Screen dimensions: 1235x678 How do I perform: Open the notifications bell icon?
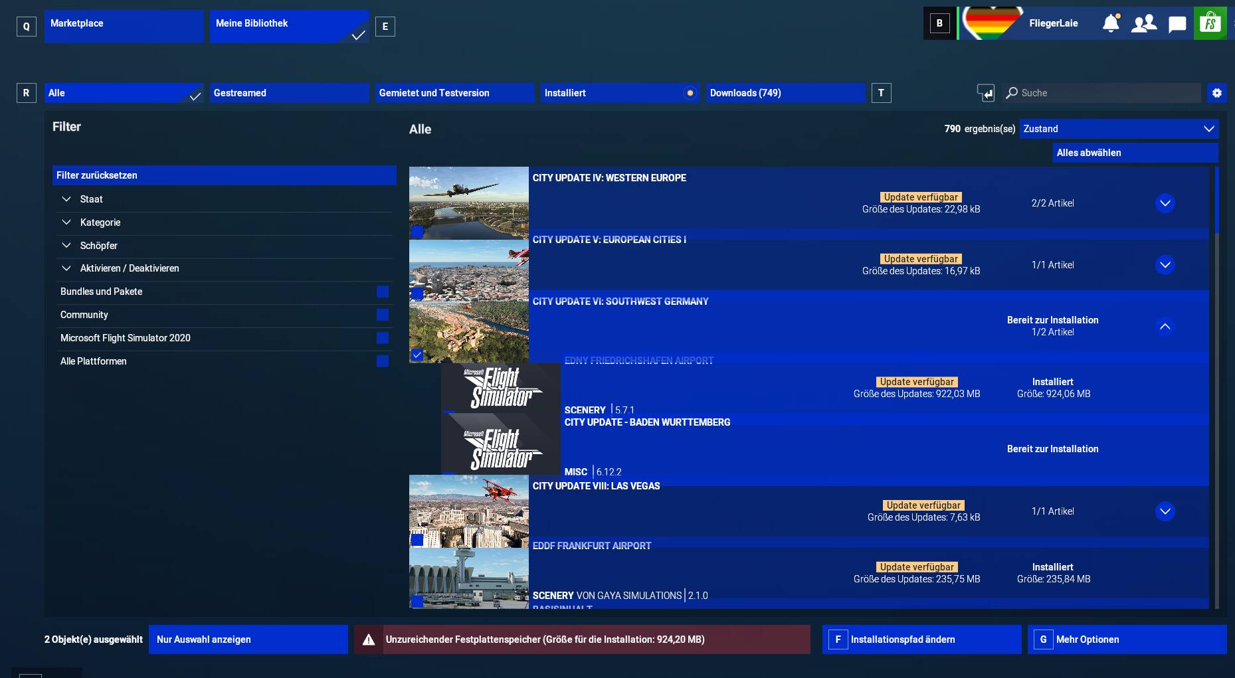tap(1111, 24)
